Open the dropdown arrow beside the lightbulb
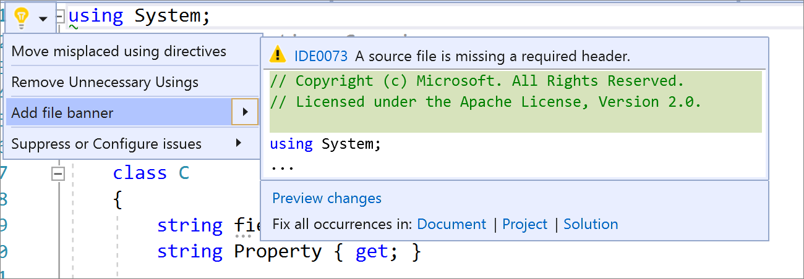The height and width of the screenshot is (279, 804). tap(43, 19)
